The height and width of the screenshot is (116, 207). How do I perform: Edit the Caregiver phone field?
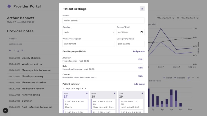(x=130, y=44)
